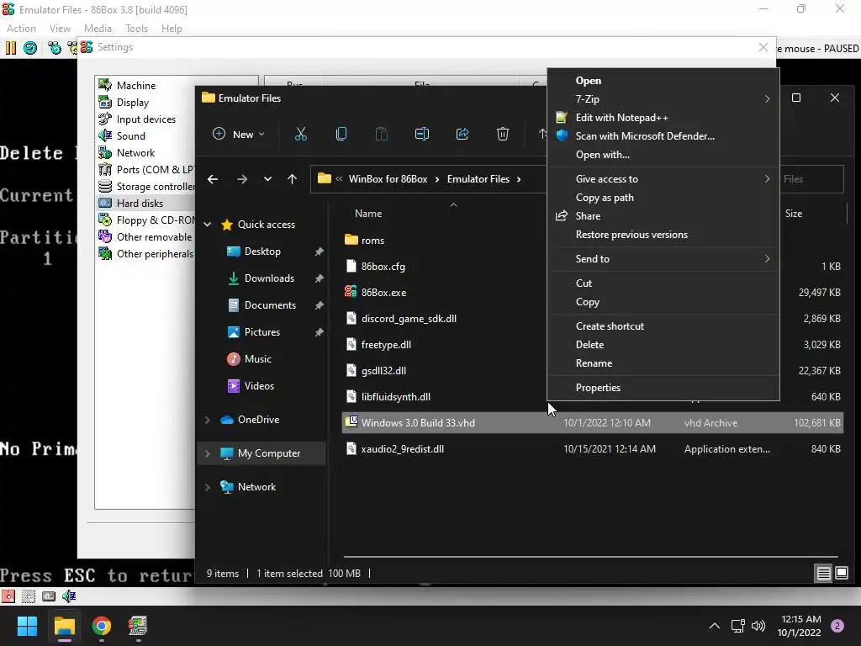Click the Pin icon next to Desktop
Viewport: 861px width, 646px height.
(x=319, y=252)
